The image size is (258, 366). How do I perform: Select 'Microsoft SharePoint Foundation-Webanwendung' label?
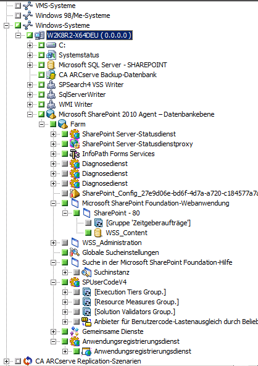(156, 203)
